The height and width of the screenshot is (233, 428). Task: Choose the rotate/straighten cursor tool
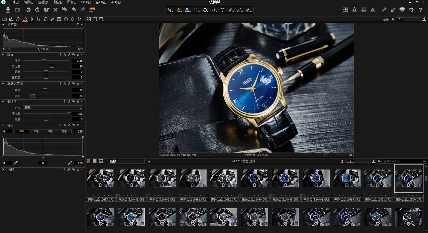(x=205, y=10)
